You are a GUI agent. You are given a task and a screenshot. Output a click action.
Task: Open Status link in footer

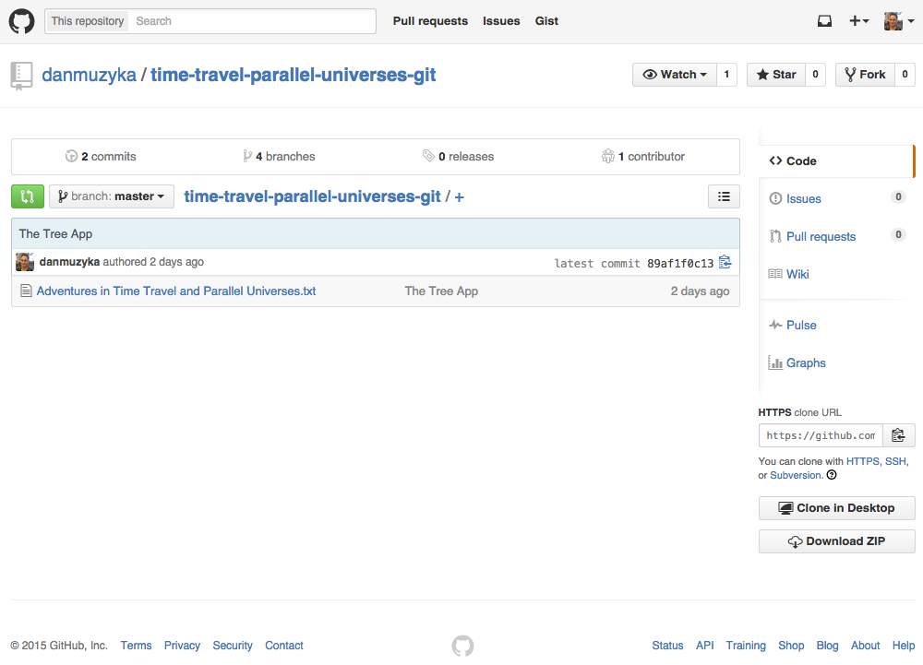[667, 646]
